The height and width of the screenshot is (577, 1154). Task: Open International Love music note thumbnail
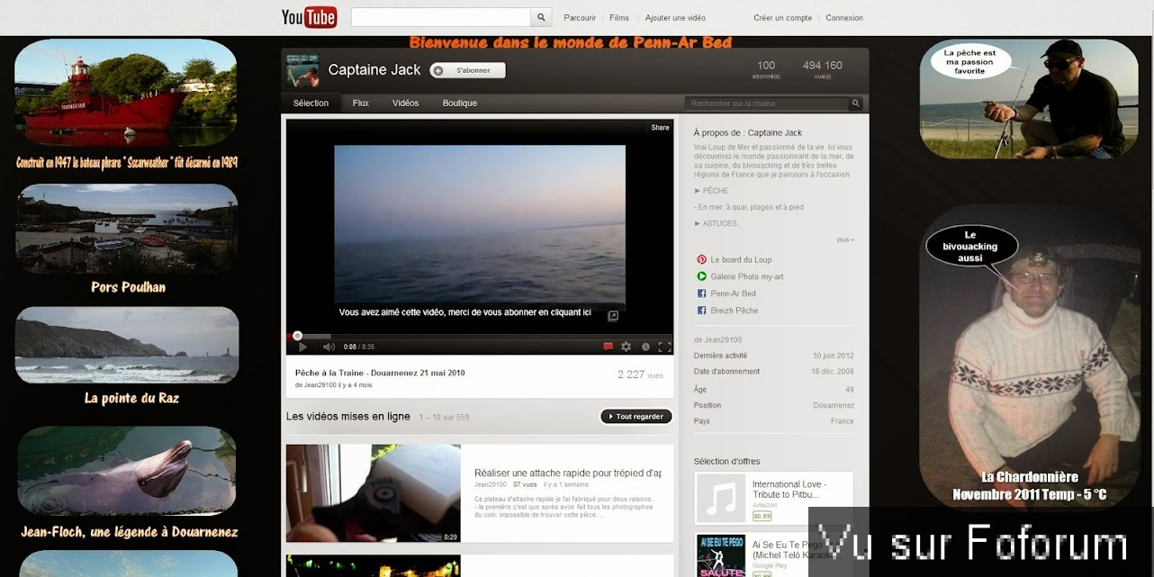[721, 499]
